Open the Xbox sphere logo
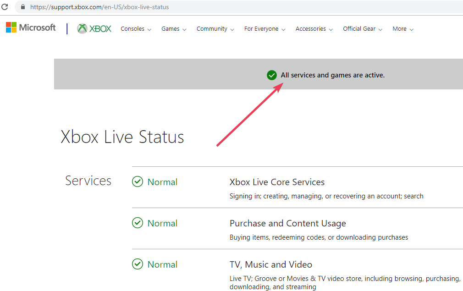This screenshot has width=463, height=291. pyautogui.click(x=82, y=28)
